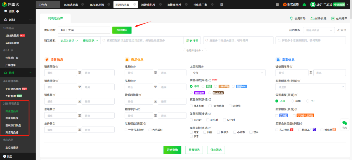Click the green 选择类目 button
This screenshot has width=352, height=160.
(122, 30)
